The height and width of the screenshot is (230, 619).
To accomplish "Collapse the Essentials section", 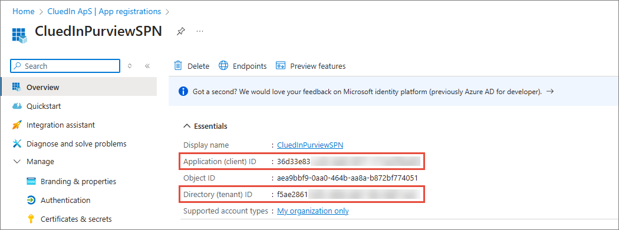I will click(187, 126).
